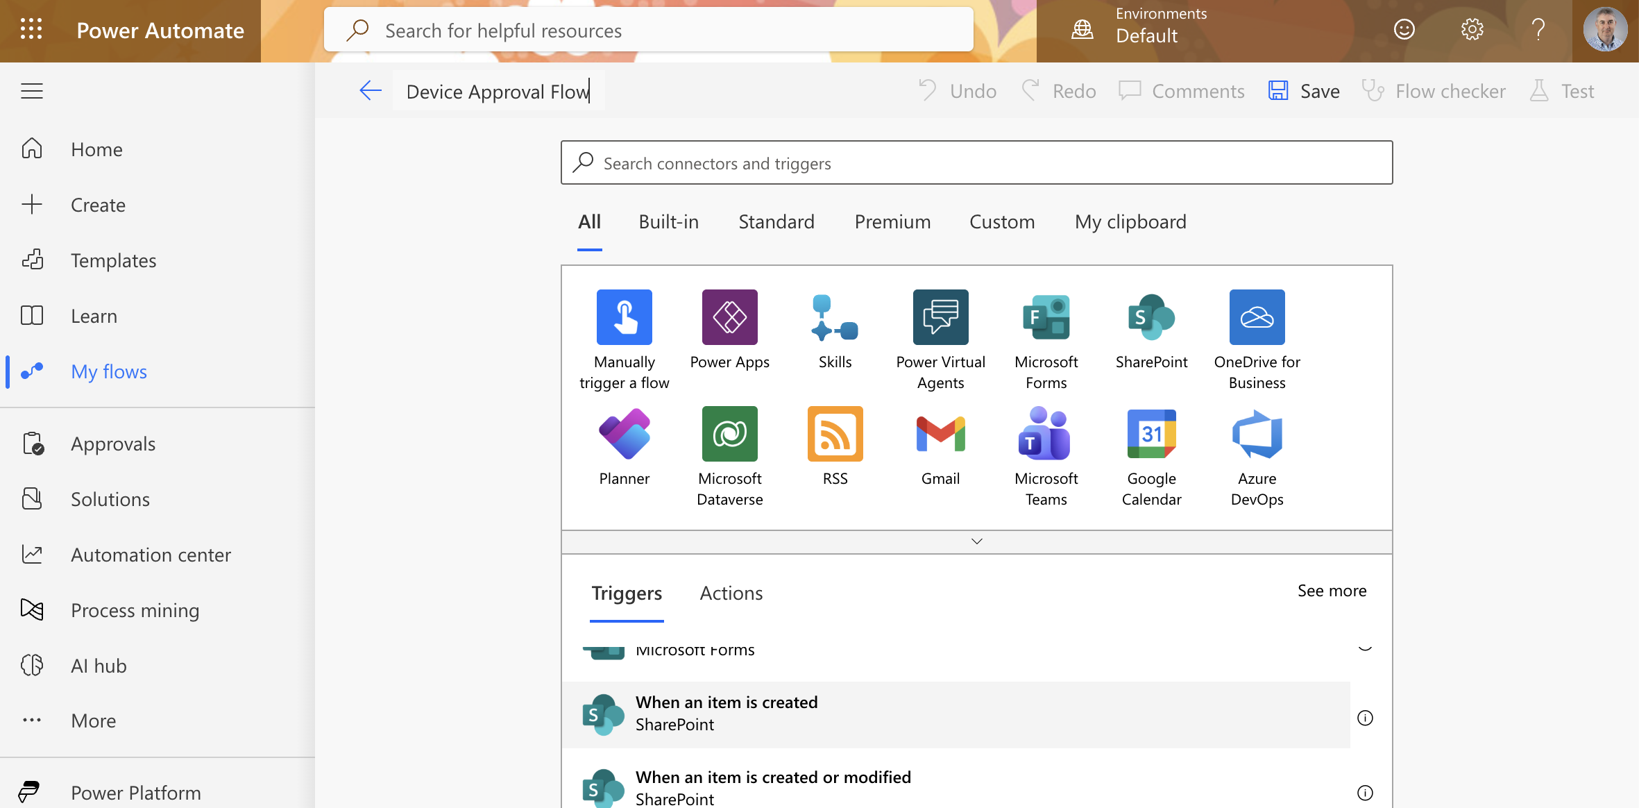
Task: Open the help question mark icon
Action: pos(1538,30)
